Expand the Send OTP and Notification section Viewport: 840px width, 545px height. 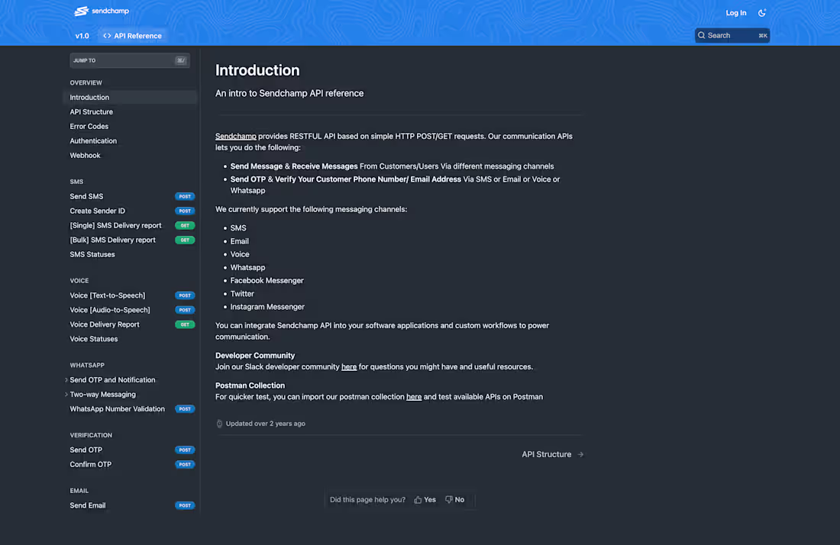[65, 379]
